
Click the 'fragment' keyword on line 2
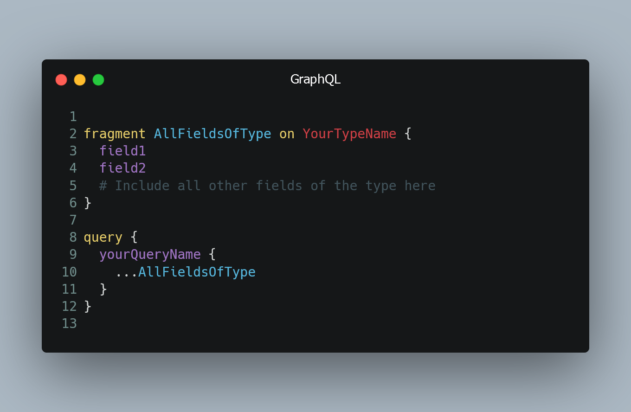click(x=115, y=134)
